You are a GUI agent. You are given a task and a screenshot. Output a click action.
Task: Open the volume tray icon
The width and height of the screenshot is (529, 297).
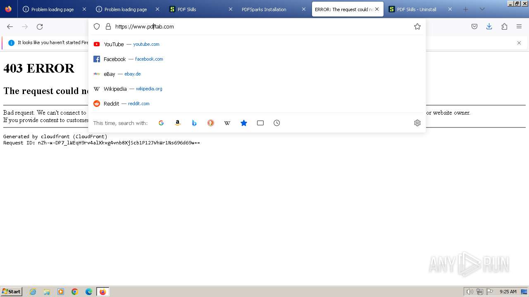point(469,292)
